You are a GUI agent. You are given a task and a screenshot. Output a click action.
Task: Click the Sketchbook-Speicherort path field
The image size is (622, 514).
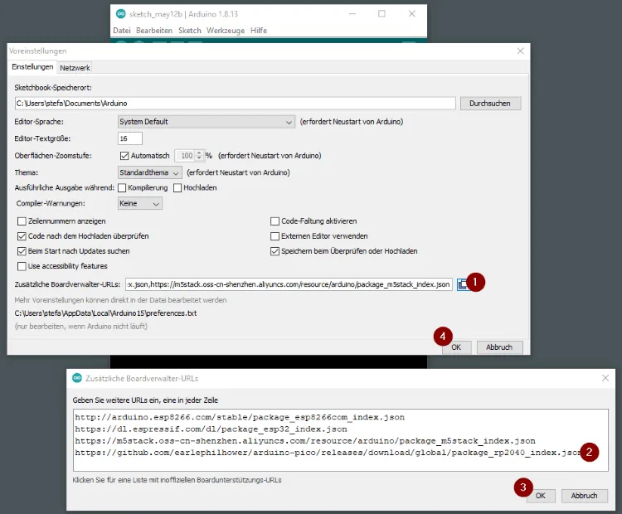point(236,104)
